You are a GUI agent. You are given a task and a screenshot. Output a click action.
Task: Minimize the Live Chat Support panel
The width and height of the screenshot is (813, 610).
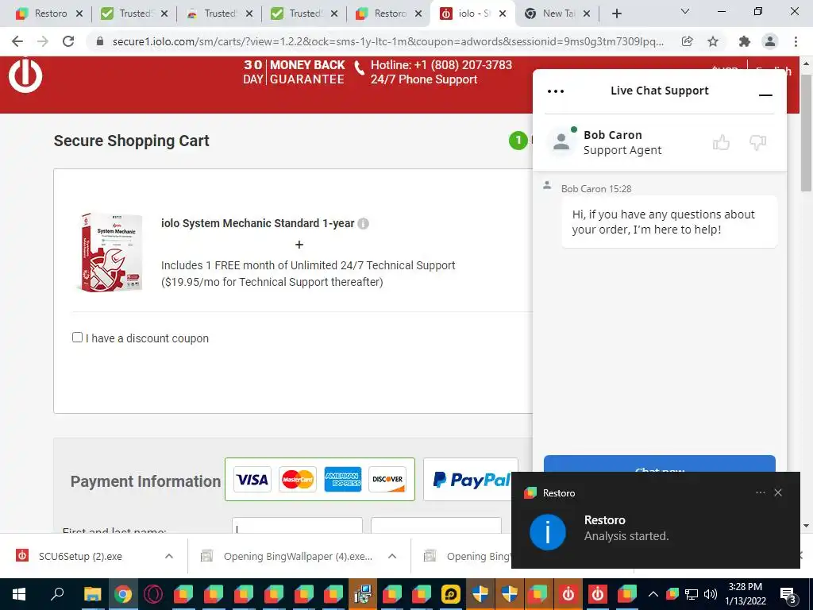pos(765,95)
